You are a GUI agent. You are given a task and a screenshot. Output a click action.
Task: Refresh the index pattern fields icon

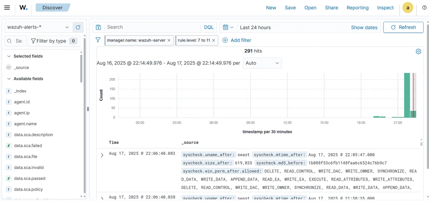[x=78, y=27]
